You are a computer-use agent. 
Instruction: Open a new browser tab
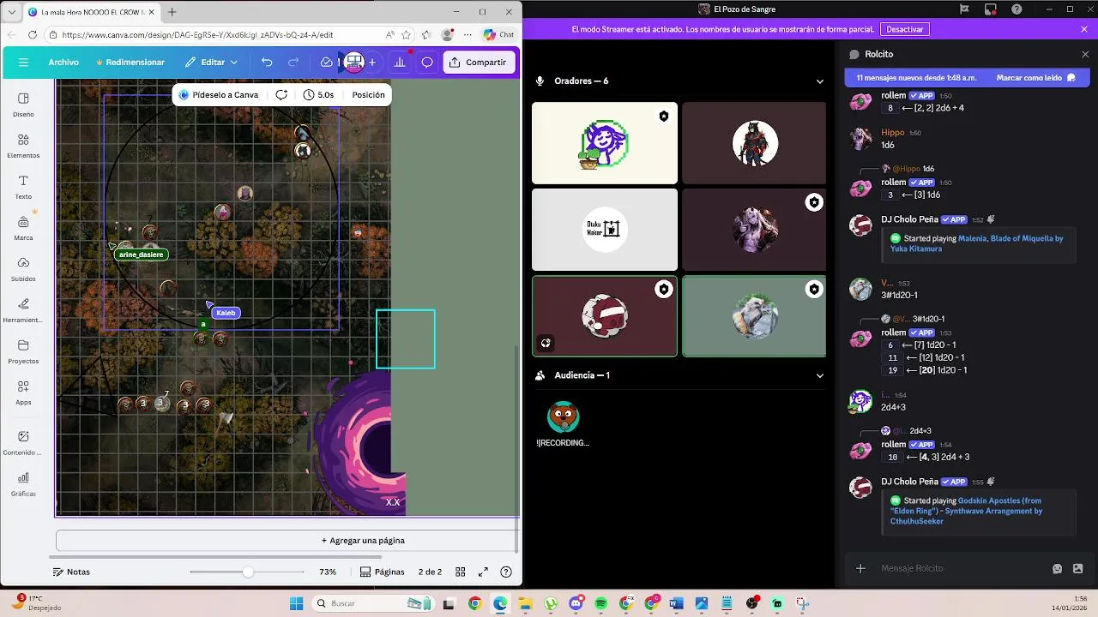[x=172, y=12]
